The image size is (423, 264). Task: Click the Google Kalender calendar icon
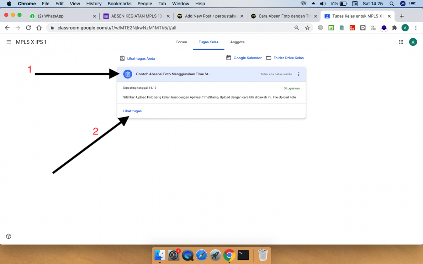229,57
